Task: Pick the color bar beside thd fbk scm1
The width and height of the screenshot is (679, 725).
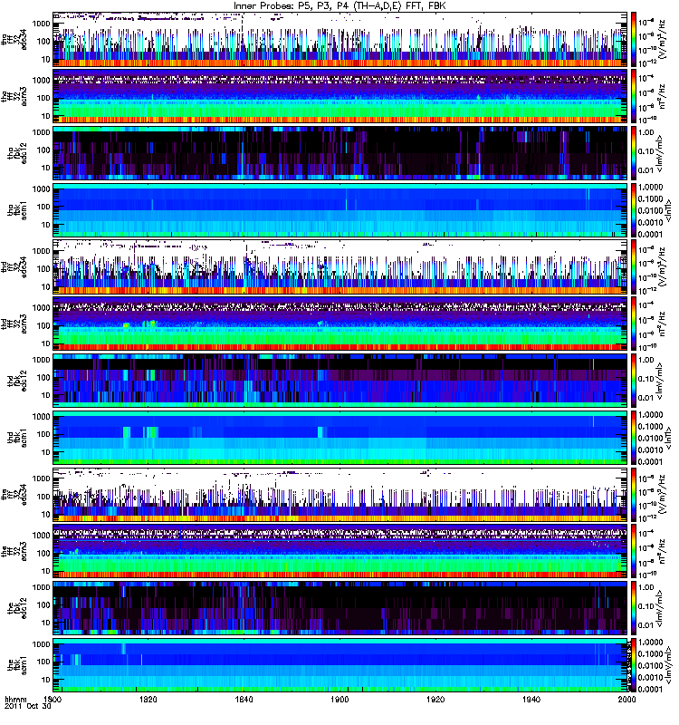Action: (x=634, y=438)
